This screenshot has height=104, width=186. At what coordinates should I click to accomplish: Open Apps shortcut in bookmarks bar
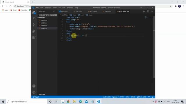[5, 10]
